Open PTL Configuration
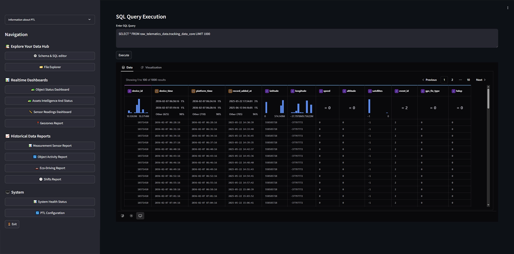 tap(50, 213)
